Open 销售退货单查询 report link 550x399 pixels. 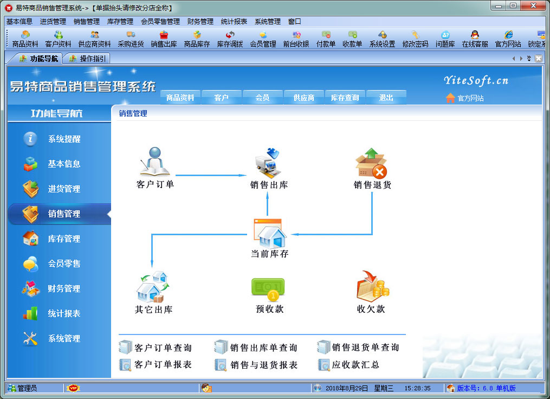click(x=359, y=347)
